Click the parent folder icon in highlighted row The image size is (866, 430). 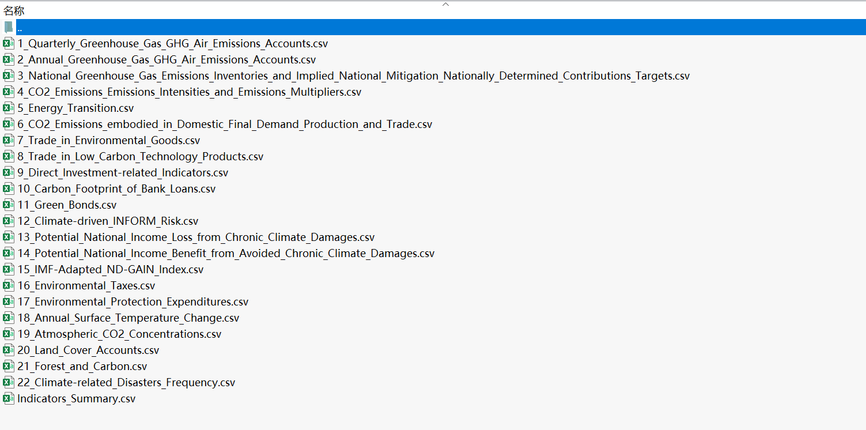click(x=9, y=27)
